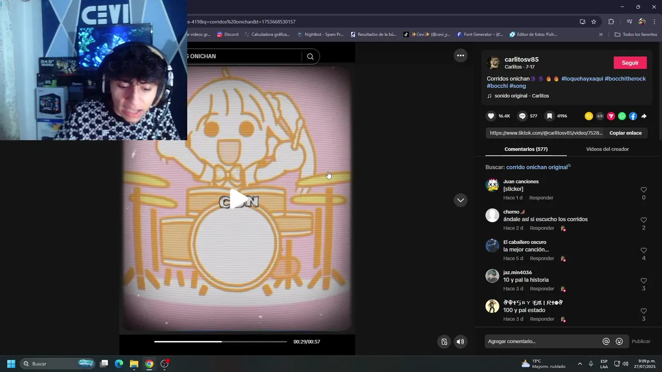The height and width of the screenshot is (372, 662).
Task: Open the Chrome media controls icon
Action: tap(629, 22)
